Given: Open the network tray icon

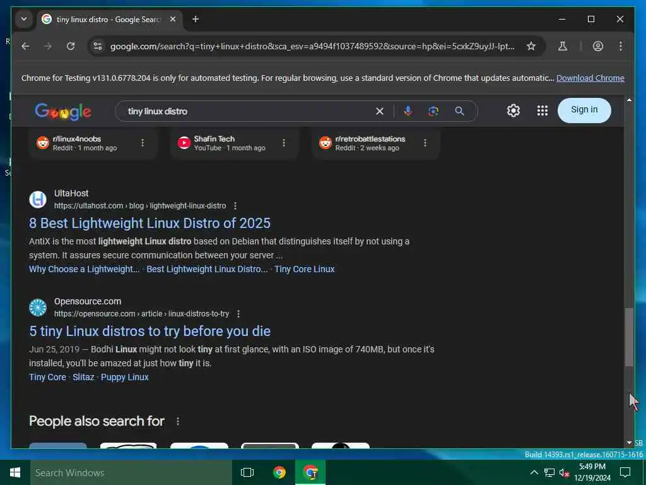Looking at the screenshot, I should pos(549,472).
